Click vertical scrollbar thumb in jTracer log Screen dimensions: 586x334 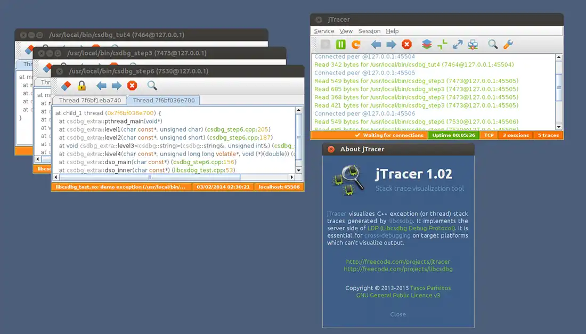[559, 87]
